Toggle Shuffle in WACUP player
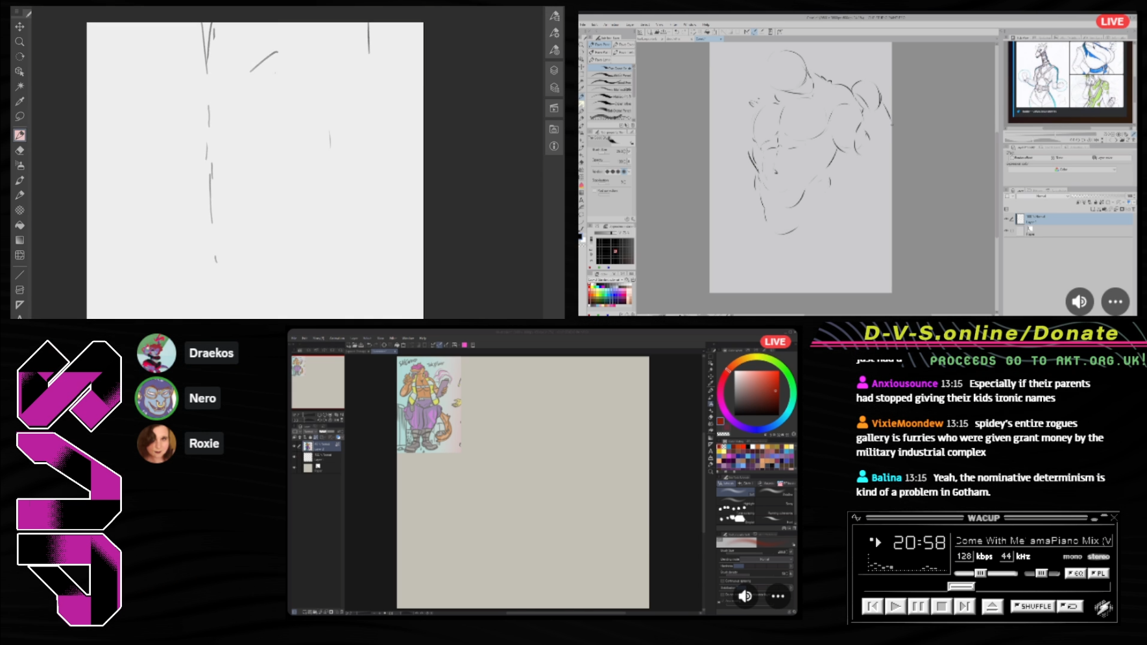The height and width of the screenshot is (645, 1147). 1032,606
